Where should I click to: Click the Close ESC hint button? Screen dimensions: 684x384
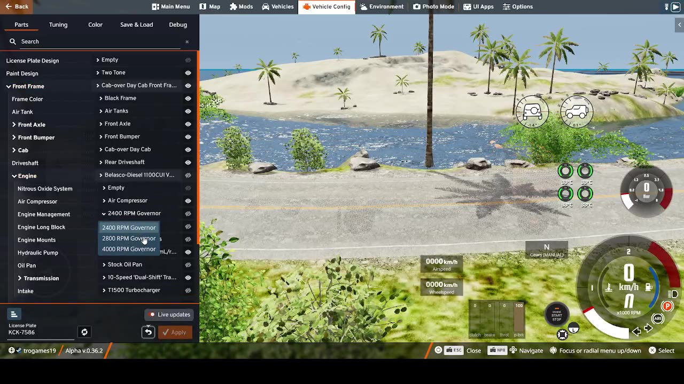(458, 350)
